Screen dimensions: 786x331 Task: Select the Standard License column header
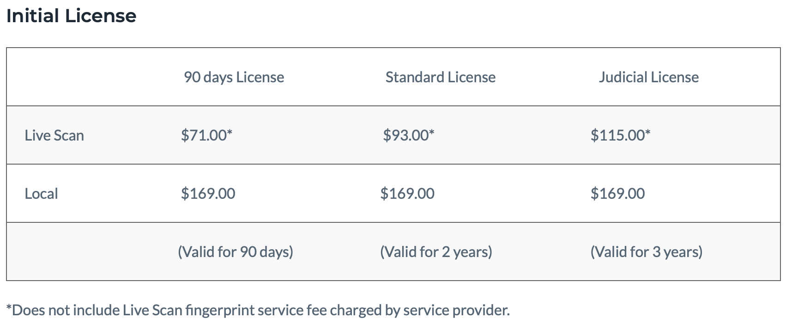(440, 77)
